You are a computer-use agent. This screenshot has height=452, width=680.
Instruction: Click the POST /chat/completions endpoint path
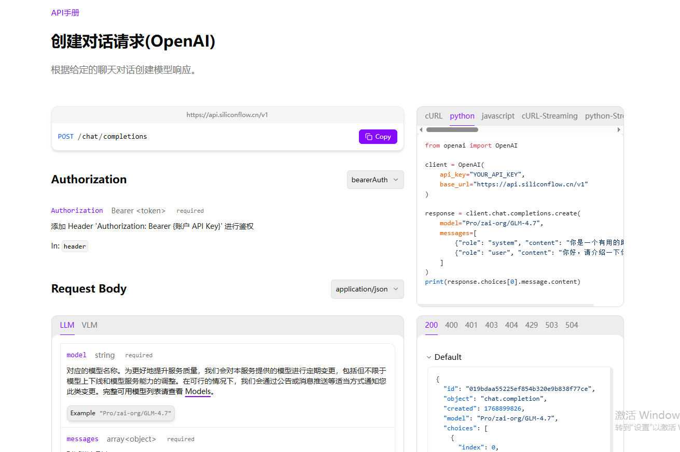click(x=103, y=137)
